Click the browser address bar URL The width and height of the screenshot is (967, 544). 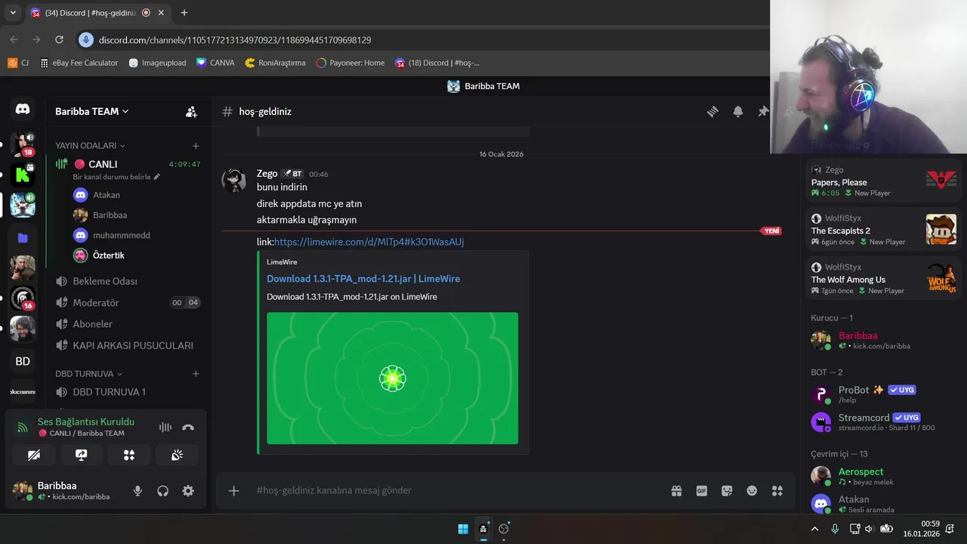point(235,39)
